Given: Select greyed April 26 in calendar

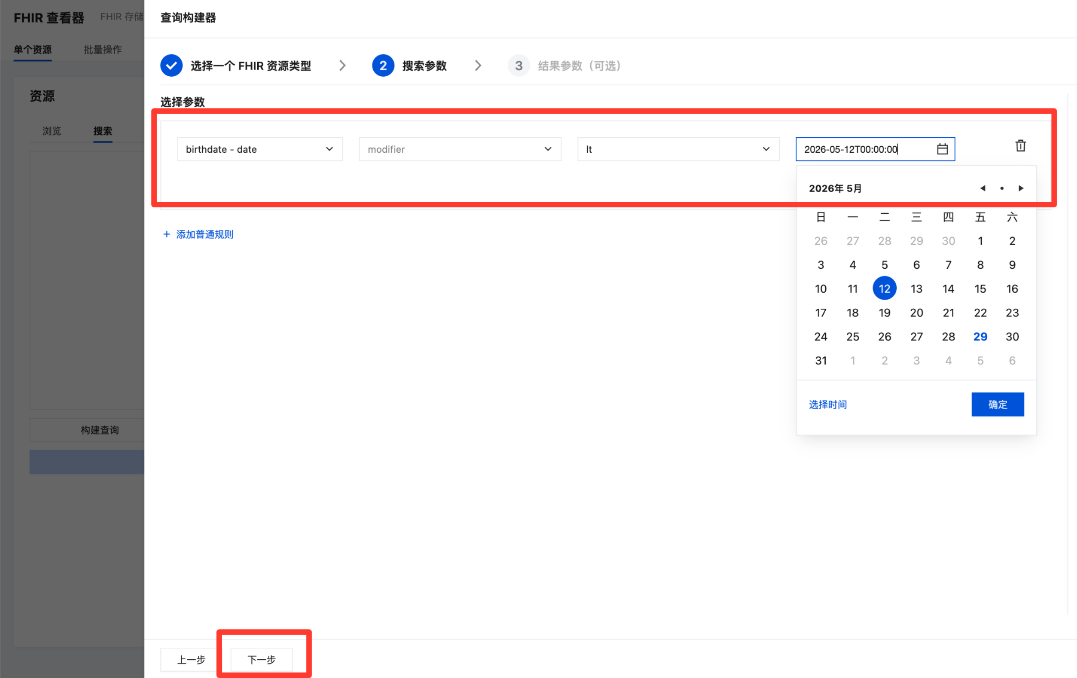Looking at the screenshot, I should 820,241.
